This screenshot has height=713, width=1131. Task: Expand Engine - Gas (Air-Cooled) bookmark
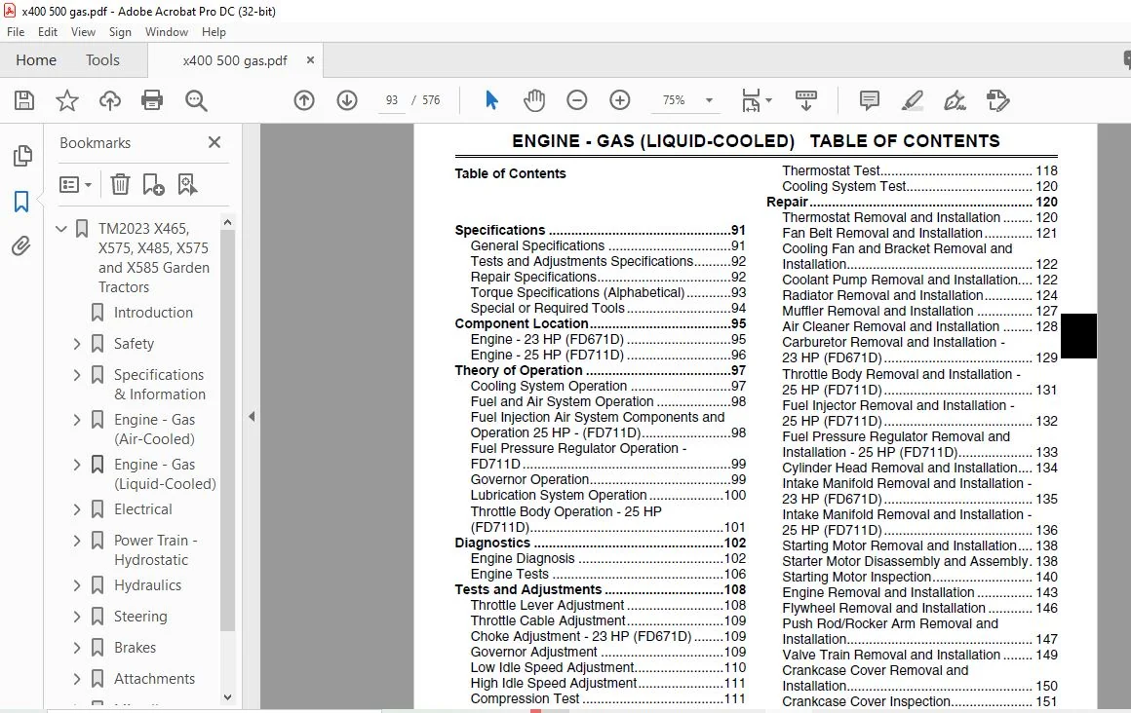pyautogui.click(x=77, y=420)
